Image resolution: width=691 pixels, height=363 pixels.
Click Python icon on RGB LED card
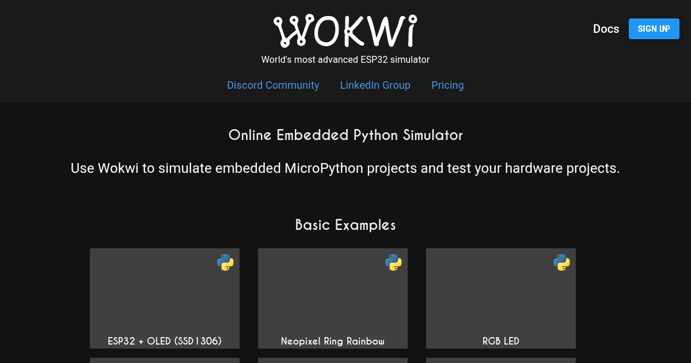(x=561, y=263)
